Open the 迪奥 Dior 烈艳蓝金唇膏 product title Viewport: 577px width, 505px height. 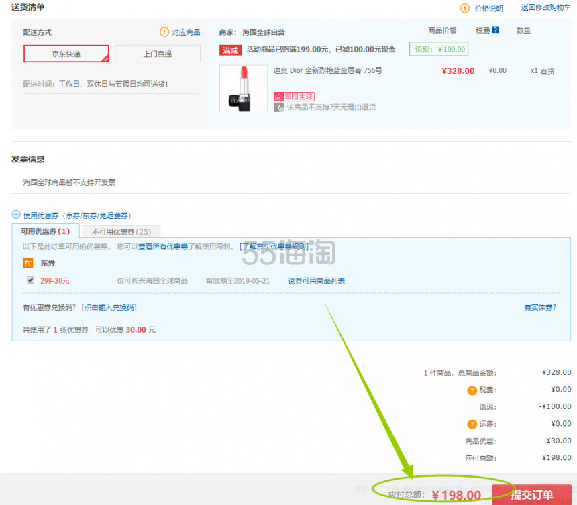[x=327, y=70]
